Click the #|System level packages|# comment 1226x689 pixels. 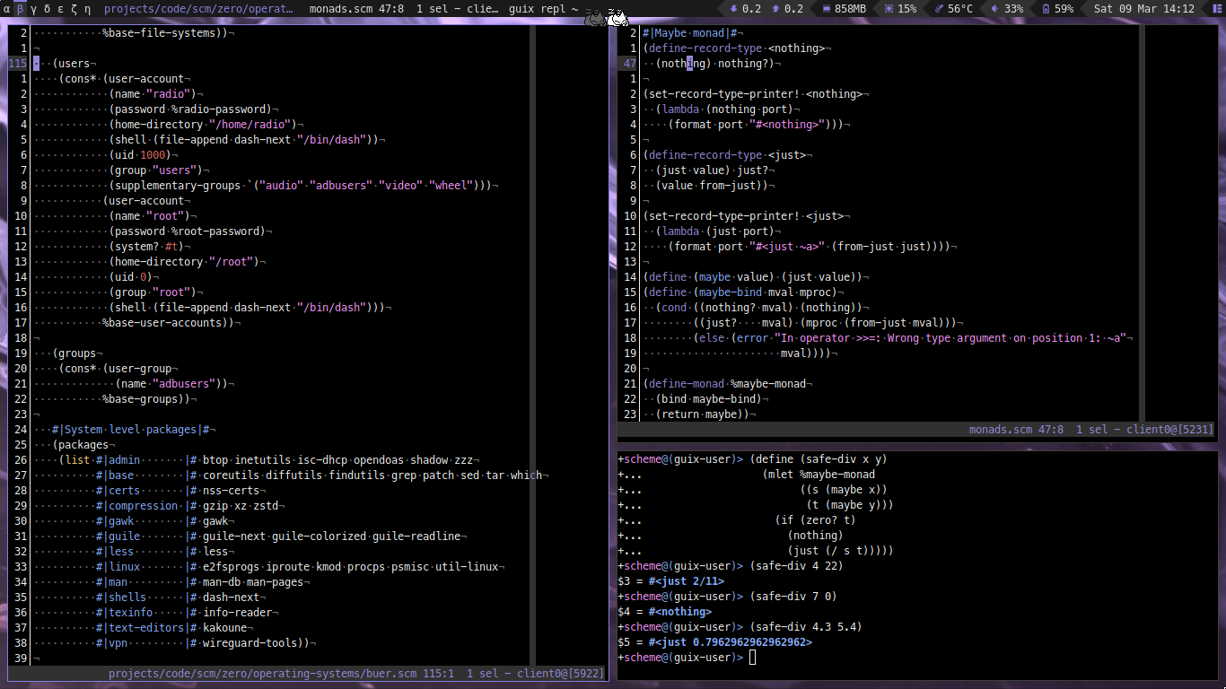click(130, 430)
